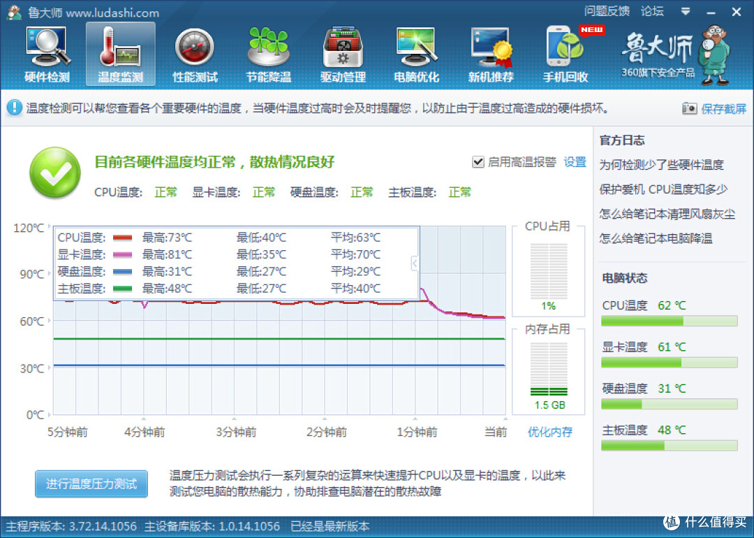The width and height of the screenshot is (754, 538).
Task: Click the 最高:81℃ graphics card value
Action: pos(167,254)
